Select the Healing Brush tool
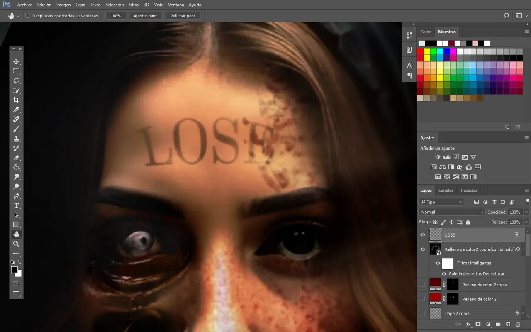531x332 pixels. click(x=16, y=119)
